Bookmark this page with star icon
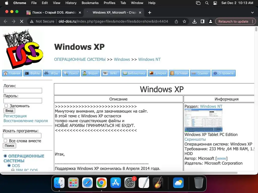The width and height of the screenshot is (258, 193). click(184, 22)
